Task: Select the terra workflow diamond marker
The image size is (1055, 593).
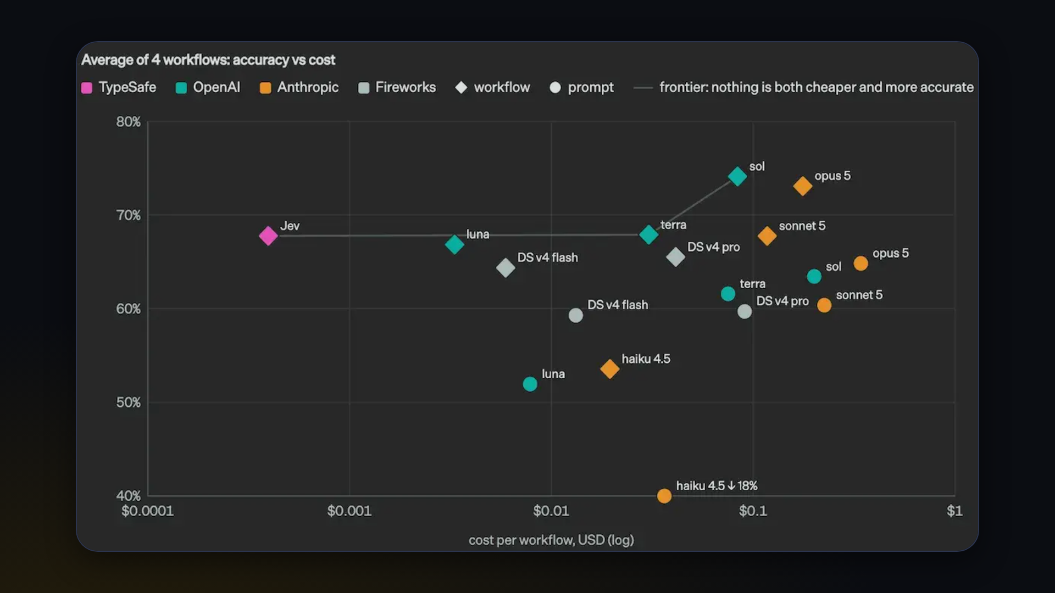Action: [x=648, y=234]
